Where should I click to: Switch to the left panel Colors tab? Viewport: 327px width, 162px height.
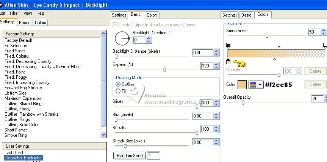click(x=40, y=22)
